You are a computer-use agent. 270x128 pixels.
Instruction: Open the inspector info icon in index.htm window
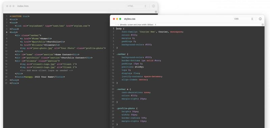coord(154,6)
